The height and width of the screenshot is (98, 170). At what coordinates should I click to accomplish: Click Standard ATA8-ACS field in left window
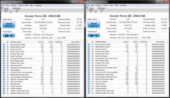tap(57, 35)
